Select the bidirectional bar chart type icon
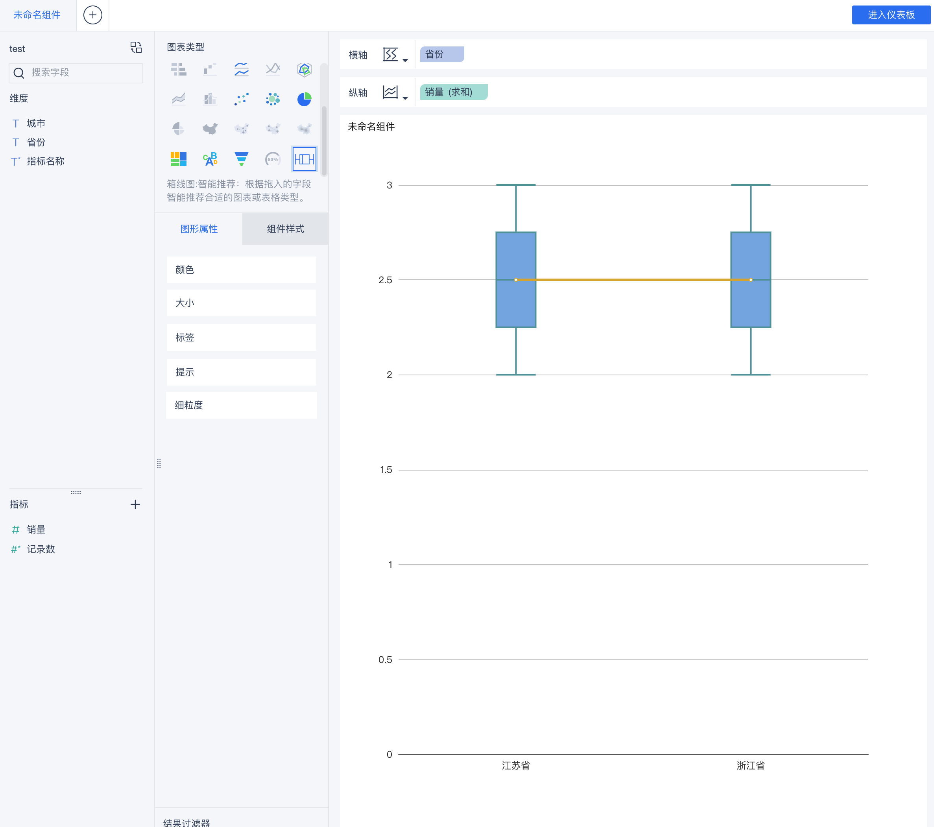934x827 pixels. 178,69
